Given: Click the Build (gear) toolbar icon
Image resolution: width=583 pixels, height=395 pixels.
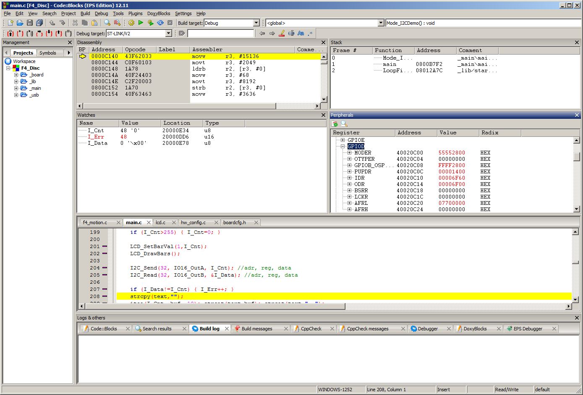Looking at the screenshot, I should [131, 23].
